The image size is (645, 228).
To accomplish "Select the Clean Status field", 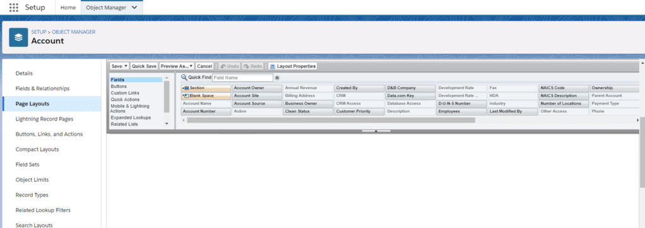I will [x=308, y=111].
